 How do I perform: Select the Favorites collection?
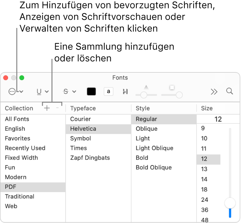coord(18,138)
